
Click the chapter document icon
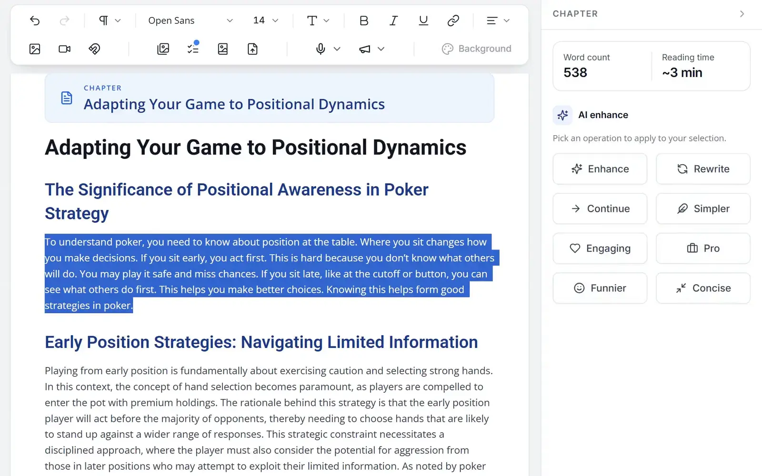pos(67,98)
